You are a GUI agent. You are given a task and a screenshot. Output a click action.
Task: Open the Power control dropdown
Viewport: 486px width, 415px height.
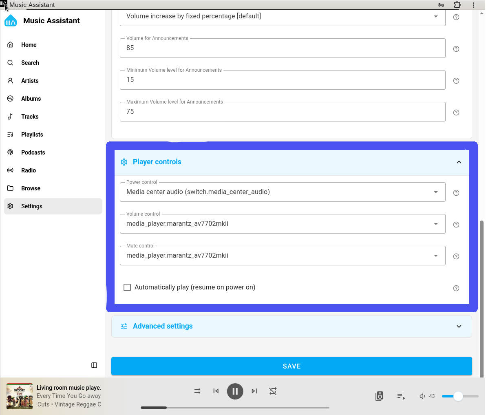(x=282, y=192)
